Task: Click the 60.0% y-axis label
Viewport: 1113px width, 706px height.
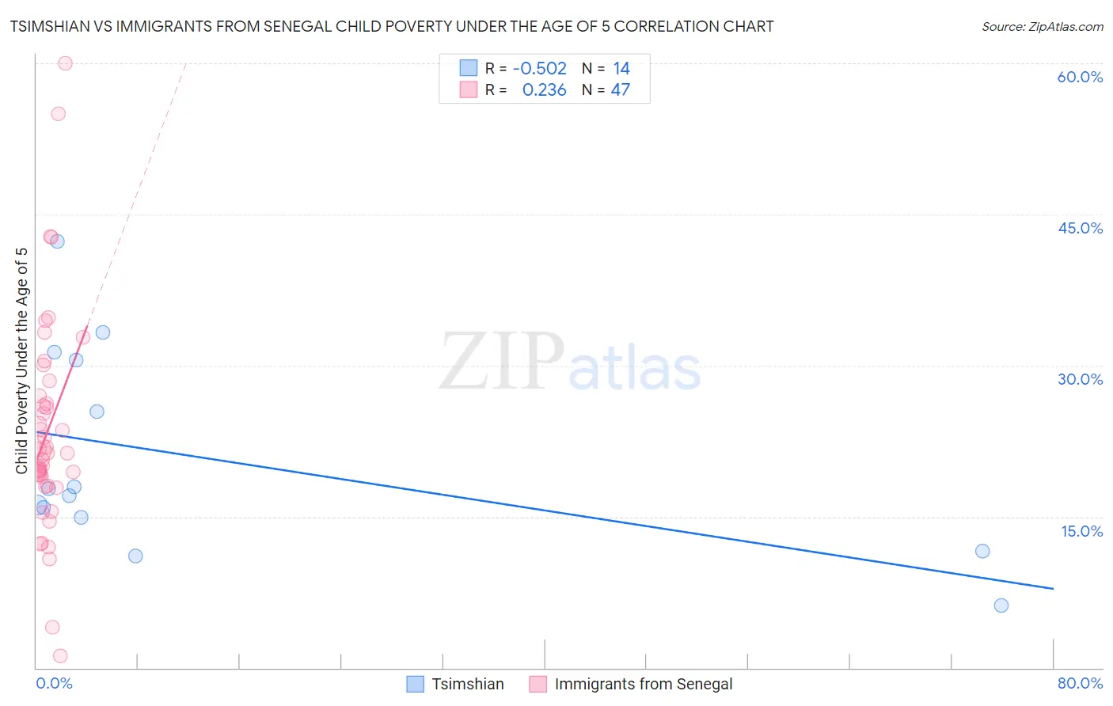Action: [1080, 77]
